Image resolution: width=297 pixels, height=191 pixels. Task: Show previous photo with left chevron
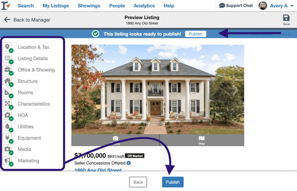(80, 90)
